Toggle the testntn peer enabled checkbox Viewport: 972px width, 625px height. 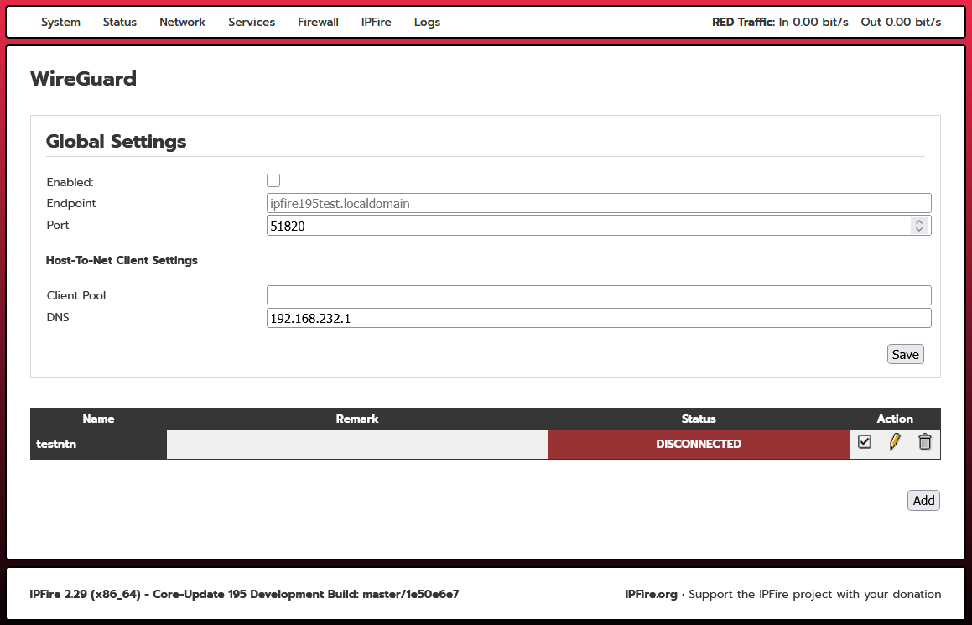(x=865, y=442)
